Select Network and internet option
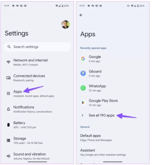The image size is (152, 165). pos(37,62)
